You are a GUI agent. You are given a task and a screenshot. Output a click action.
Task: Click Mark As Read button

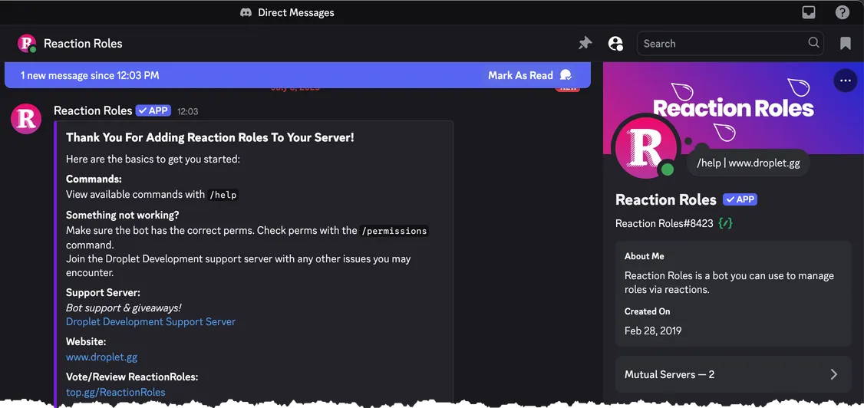click(x=529, y=75)
